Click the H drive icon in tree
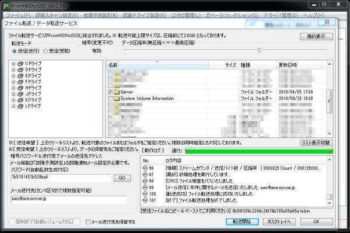The width and height of the screenshot is (350, 233). (x=20, y=88)
